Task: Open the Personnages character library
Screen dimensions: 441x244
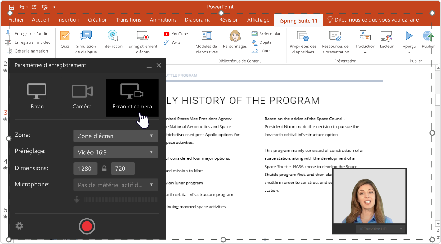Action: [235, 36]
